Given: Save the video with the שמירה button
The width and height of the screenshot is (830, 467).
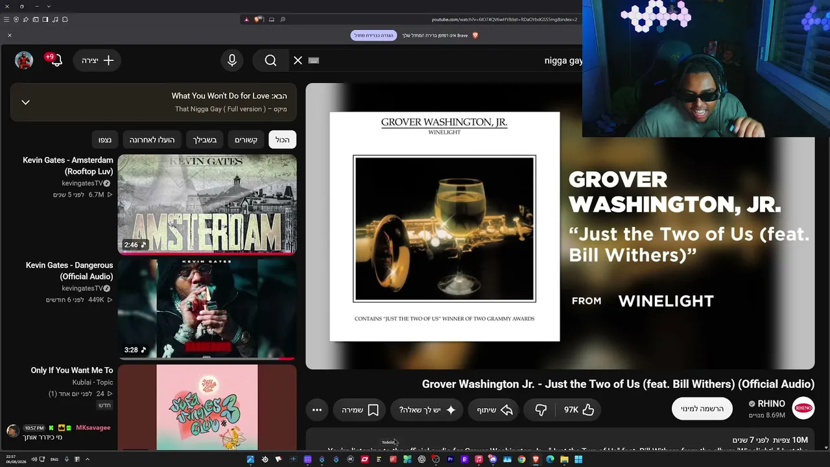Looking at the screenshot, I should click(360, 410).
